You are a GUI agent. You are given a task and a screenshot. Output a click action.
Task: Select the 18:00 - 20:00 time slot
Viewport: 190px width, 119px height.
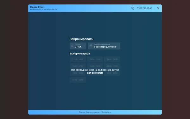78,73
